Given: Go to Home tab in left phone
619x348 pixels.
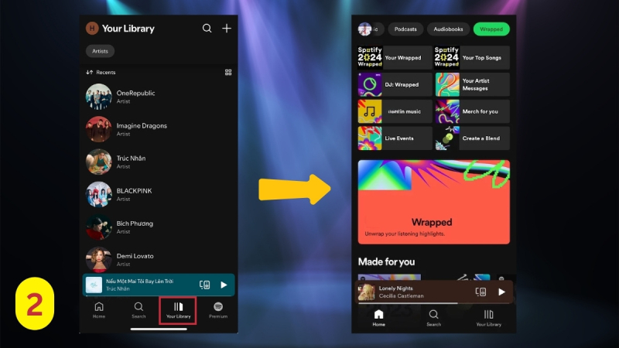Looking at the screenshot, I should (x=99, y=310).
